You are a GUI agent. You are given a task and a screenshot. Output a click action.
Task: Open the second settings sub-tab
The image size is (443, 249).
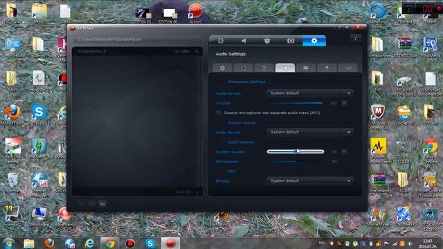tap(243, 68)
